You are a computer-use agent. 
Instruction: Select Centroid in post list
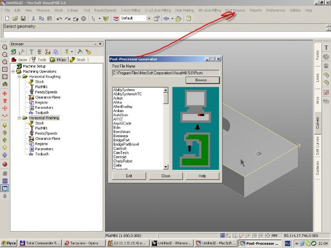(x=119, y=157)
